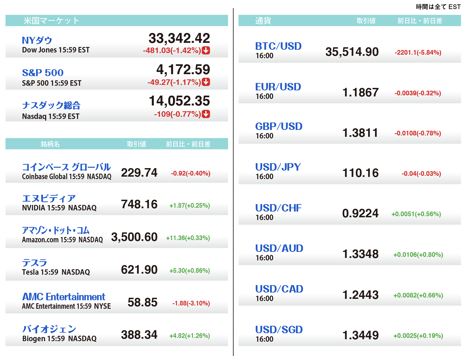
Task: Select the EUR/USD currency pair
Action: click(278, 87)
